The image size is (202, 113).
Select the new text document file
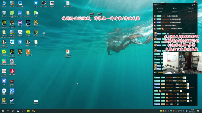tap(68, 4)
